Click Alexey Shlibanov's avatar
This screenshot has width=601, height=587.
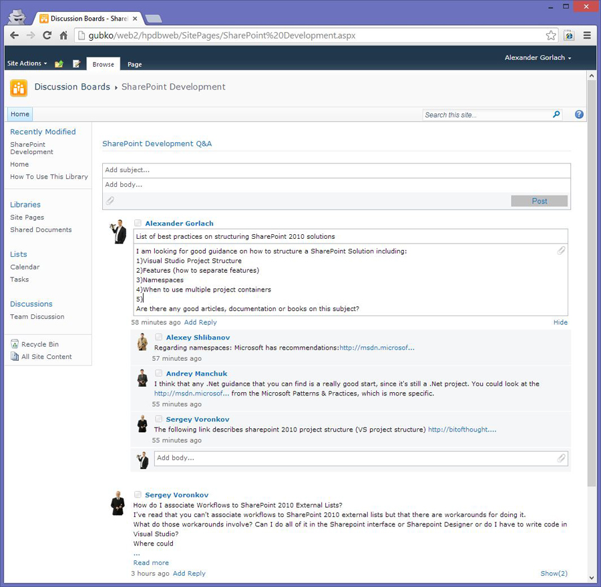(142, 342)
